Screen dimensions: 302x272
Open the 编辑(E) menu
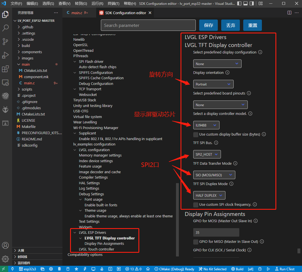32,3
